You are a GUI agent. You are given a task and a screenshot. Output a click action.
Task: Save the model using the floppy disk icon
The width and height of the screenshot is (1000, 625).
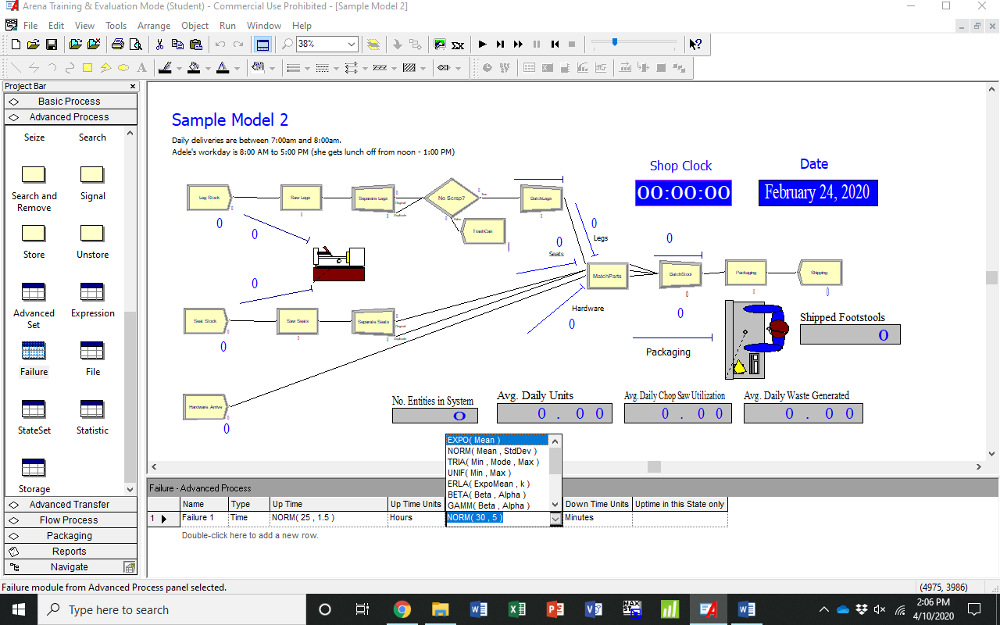click(52, 45)
